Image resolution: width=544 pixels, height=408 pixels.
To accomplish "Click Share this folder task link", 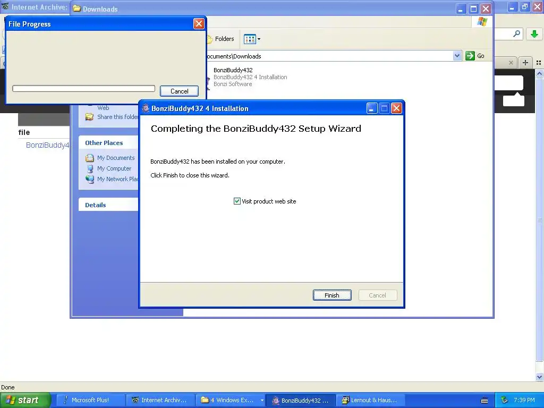I will coord(118,117).
